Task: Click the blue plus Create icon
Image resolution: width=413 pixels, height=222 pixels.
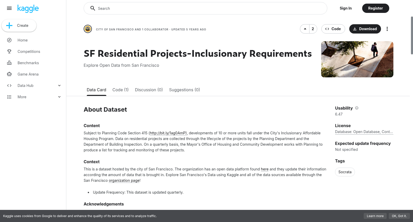Action: (x=9, y=26)
